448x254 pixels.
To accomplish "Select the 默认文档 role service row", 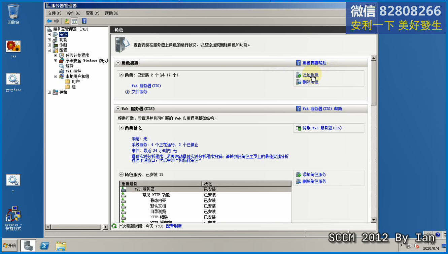I will [x=205, y=206].
